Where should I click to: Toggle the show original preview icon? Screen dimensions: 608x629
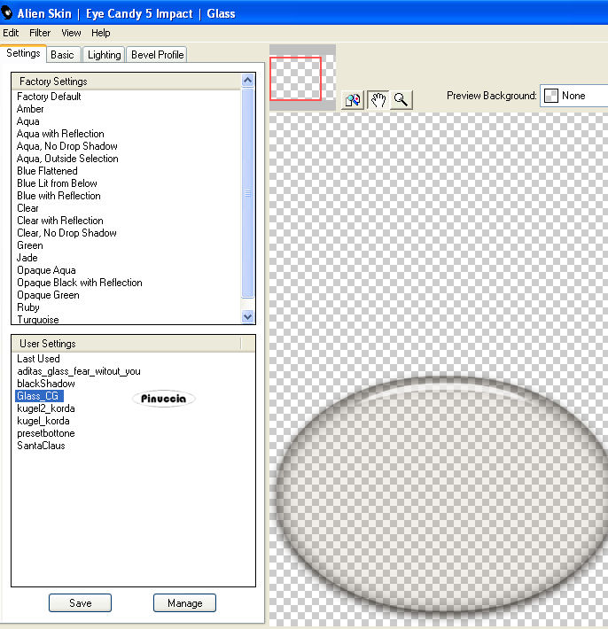click(353, 100)
